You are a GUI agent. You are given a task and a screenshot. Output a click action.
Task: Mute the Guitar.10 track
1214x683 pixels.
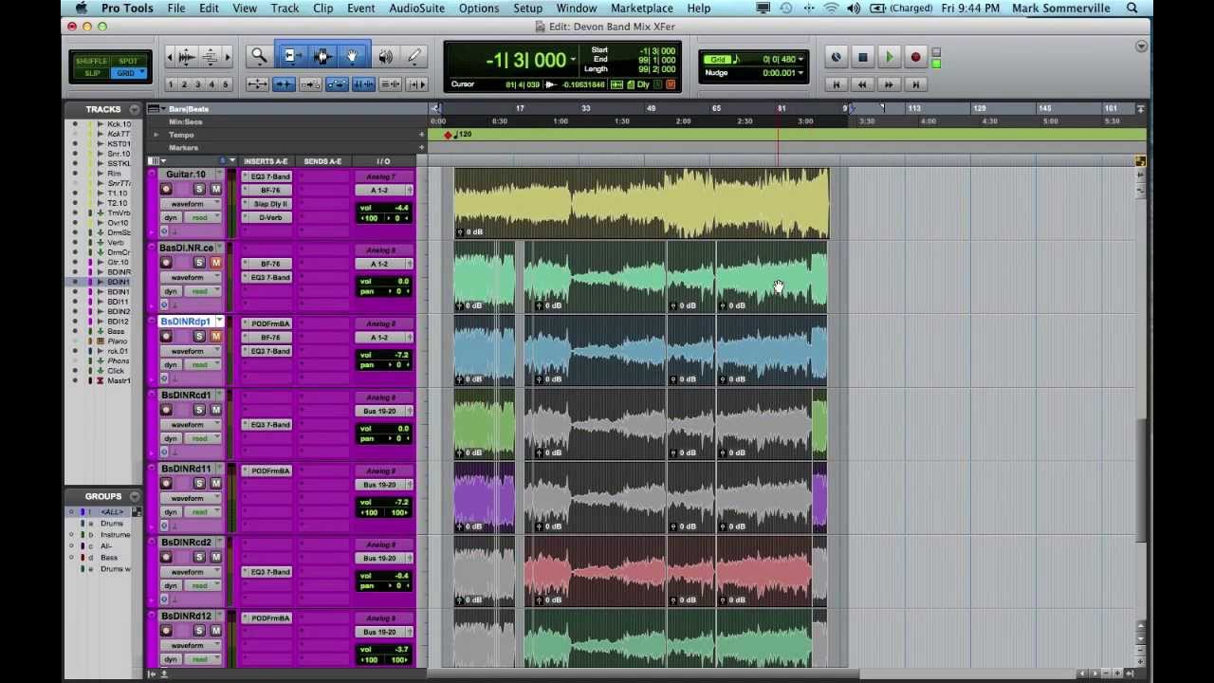click(215, 190)
